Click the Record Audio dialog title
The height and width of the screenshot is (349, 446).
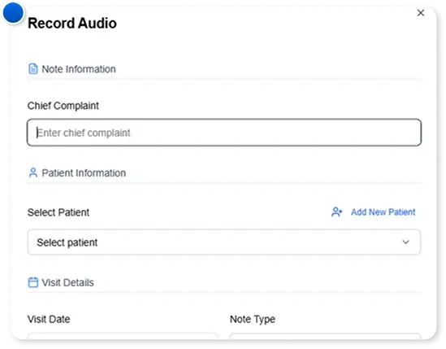click(x=72, y=23)
